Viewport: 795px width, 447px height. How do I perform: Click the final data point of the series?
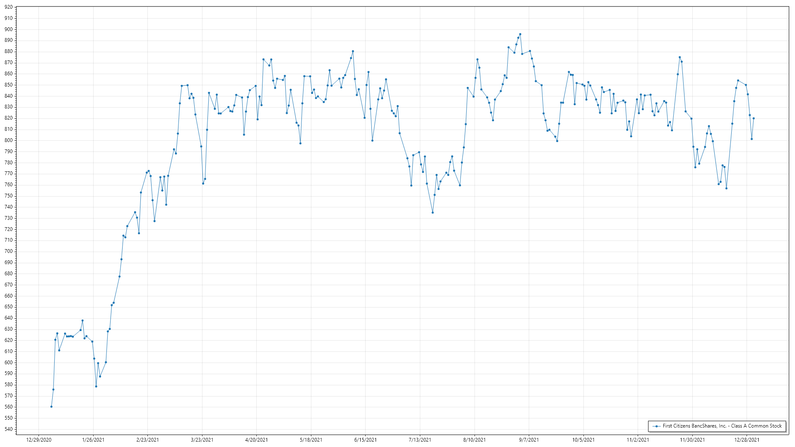(754, 118)
